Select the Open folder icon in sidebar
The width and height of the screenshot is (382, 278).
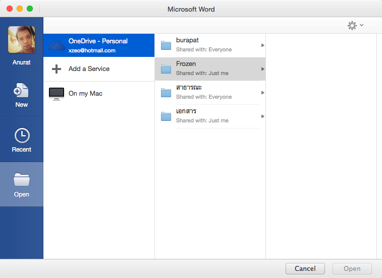pyautogui.click(x=22, y=179)
